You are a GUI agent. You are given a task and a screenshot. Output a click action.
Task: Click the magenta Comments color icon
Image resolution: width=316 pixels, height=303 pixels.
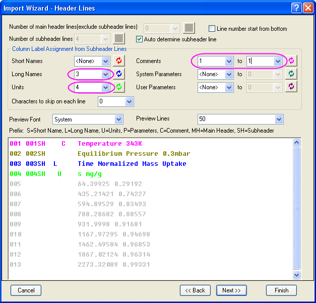pyautogui.click(x=292, y=61)
